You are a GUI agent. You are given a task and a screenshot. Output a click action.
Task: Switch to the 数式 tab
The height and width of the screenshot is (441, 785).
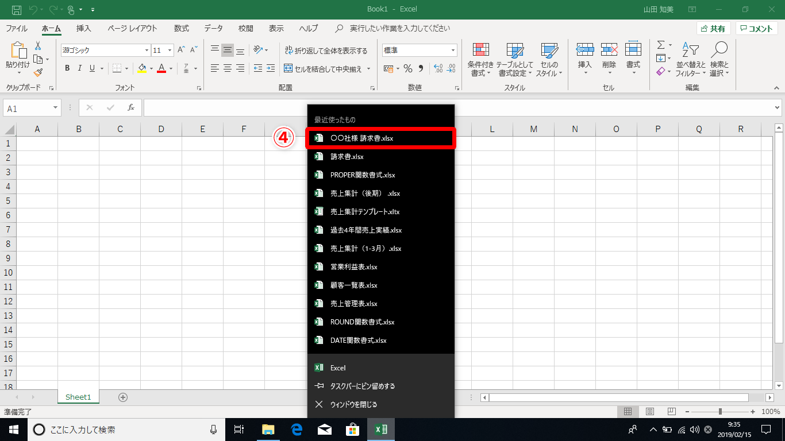point(182,28)
